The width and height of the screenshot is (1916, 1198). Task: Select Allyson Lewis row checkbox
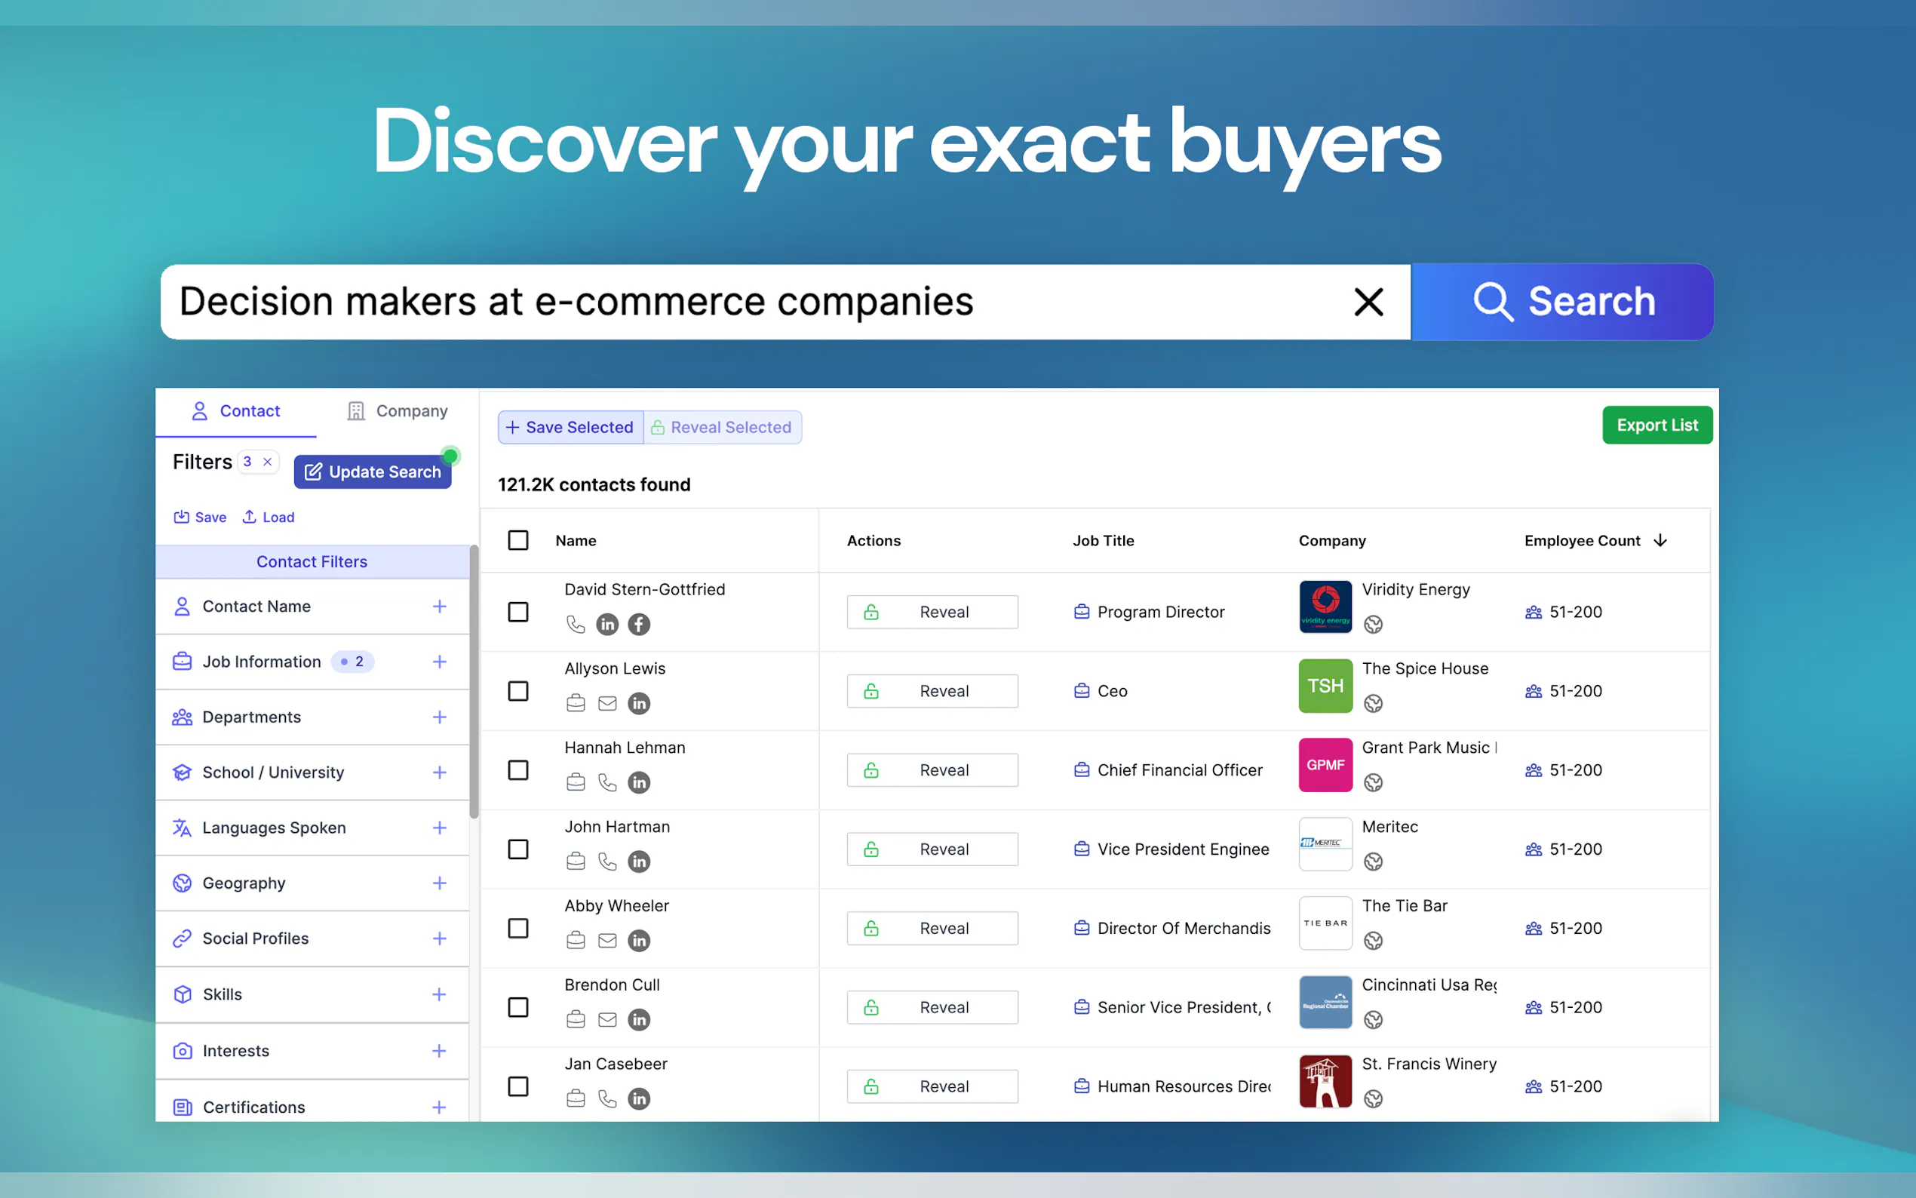pos(518,691)
